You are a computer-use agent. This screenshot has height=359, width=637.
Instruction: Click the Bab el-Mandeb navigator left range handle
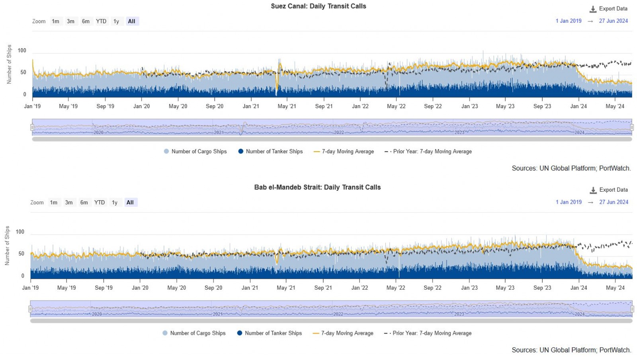pyautogui.click(x=30, y=309)
